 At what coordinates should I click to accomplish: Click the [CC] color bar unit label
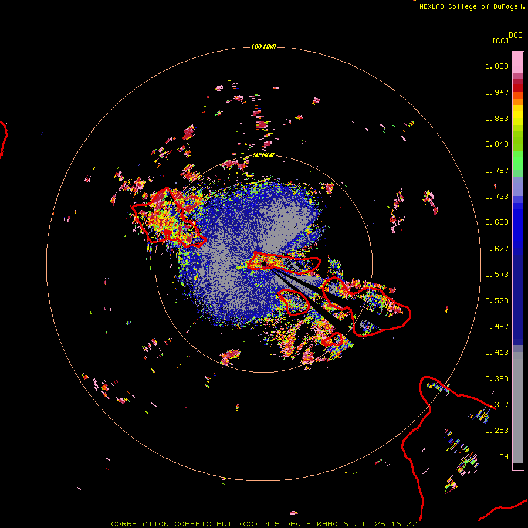(500, 40)
